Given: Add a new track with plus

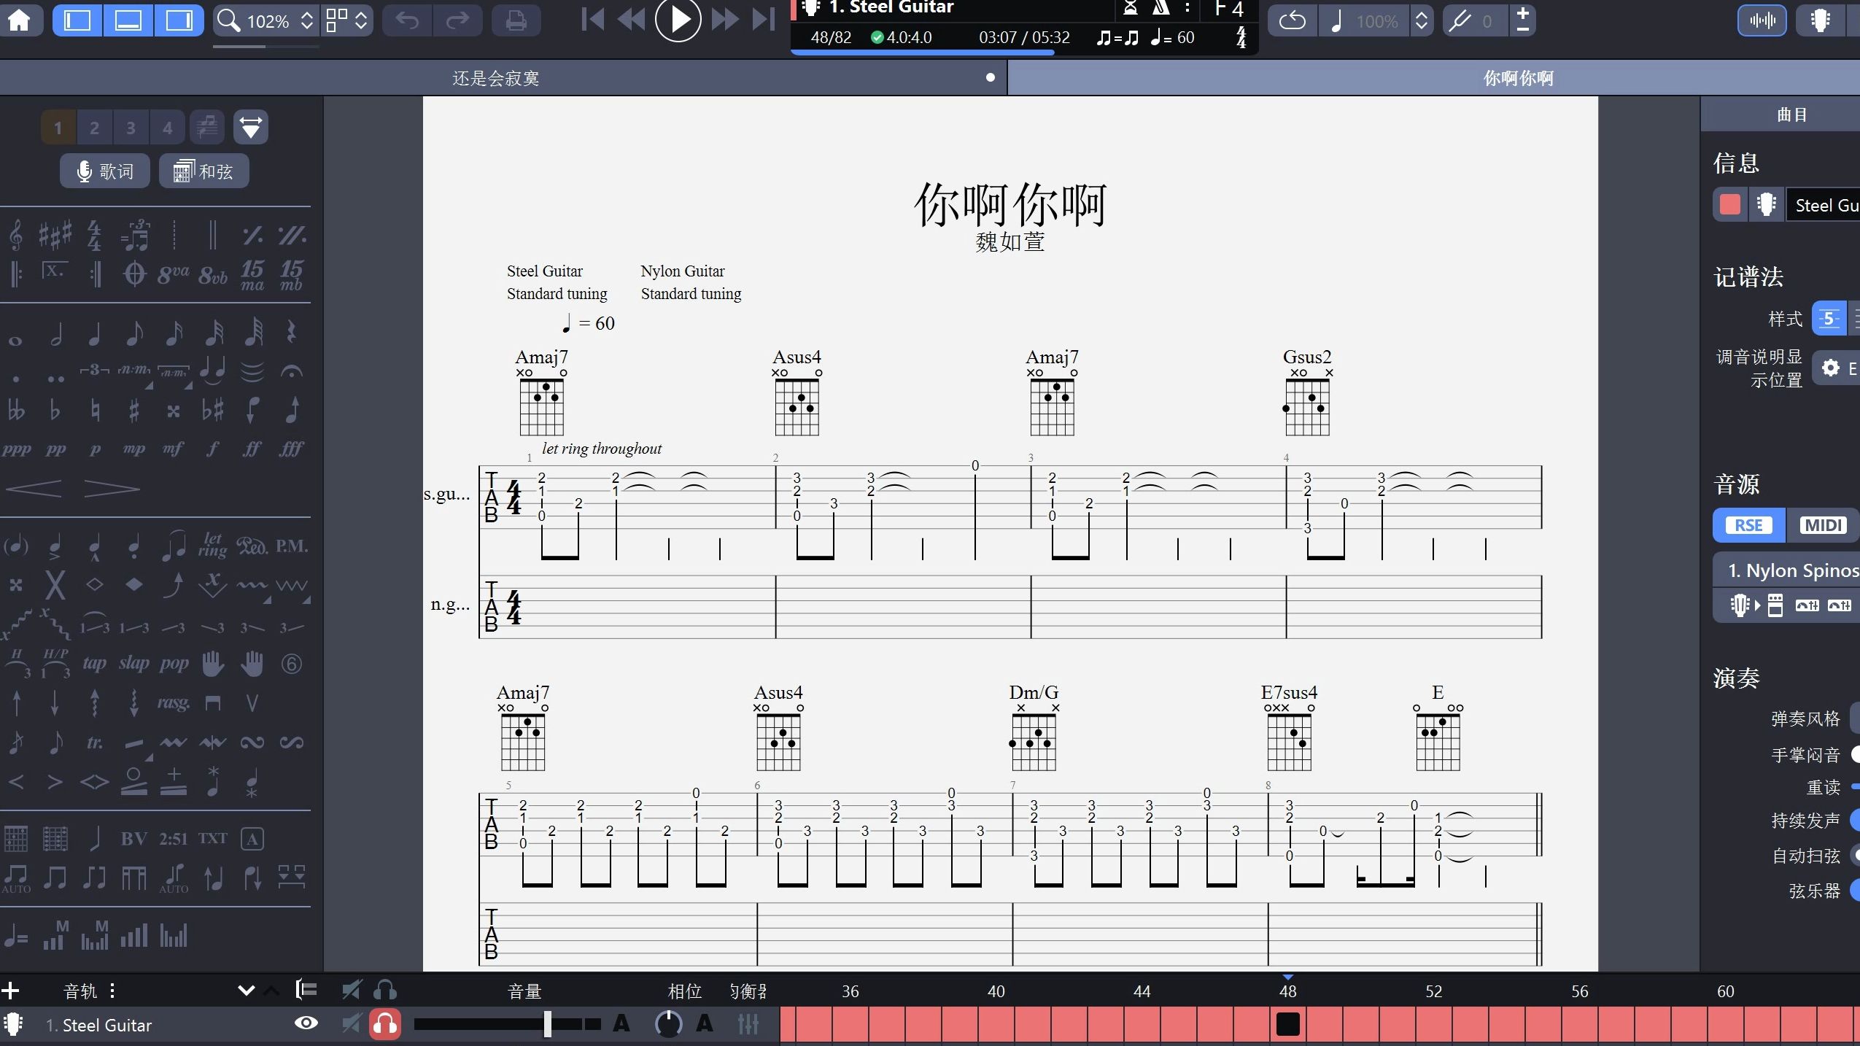Looking at the screenshot, I should pos(10,991).
